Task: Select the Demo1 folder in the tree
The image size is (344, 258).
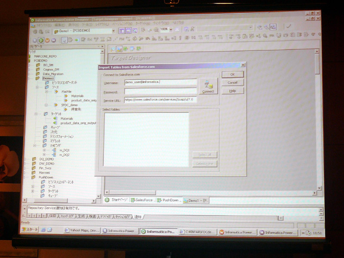Action: (48, 78)
